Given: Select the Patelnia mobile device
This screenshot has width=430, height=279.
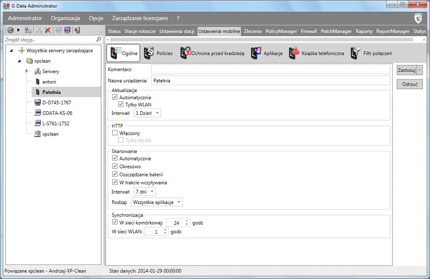Looking at the screenshot, I should [x=51, y=92].
